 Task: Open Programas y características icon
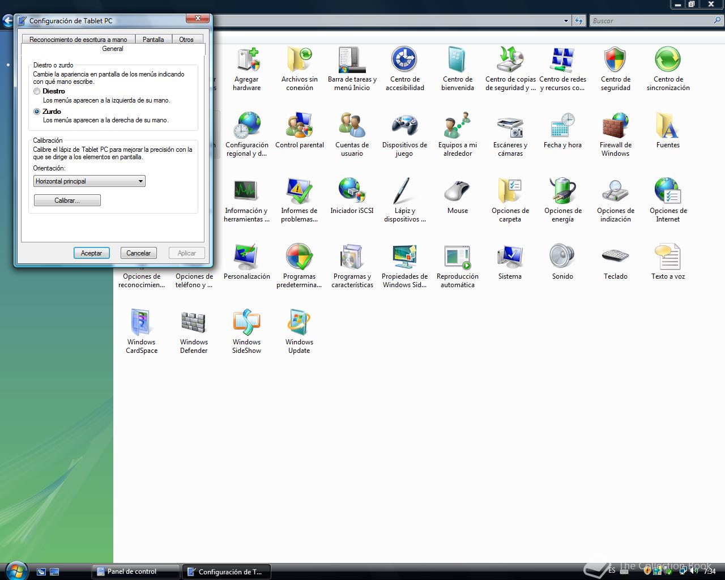352,257
